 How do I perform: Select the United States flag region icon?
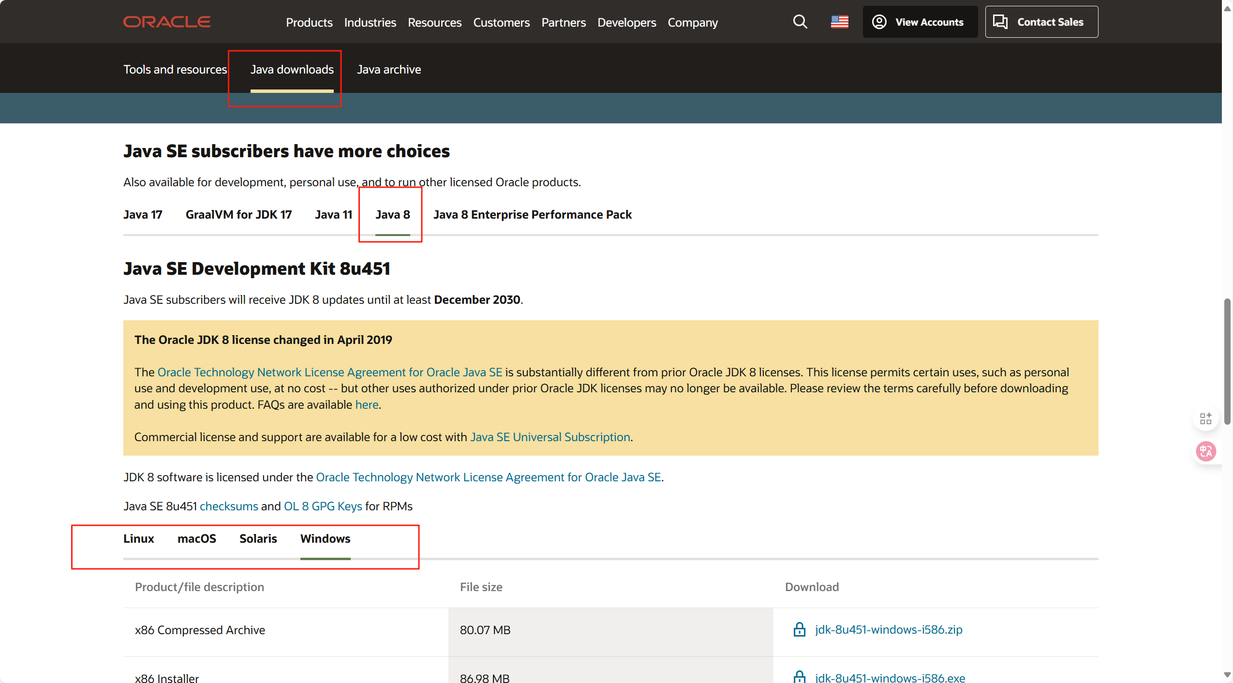tap(839, 22)
